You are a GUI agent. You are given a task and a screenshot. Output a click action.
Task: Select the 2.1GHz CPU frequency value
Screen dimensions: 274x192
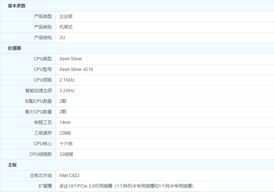67,80
